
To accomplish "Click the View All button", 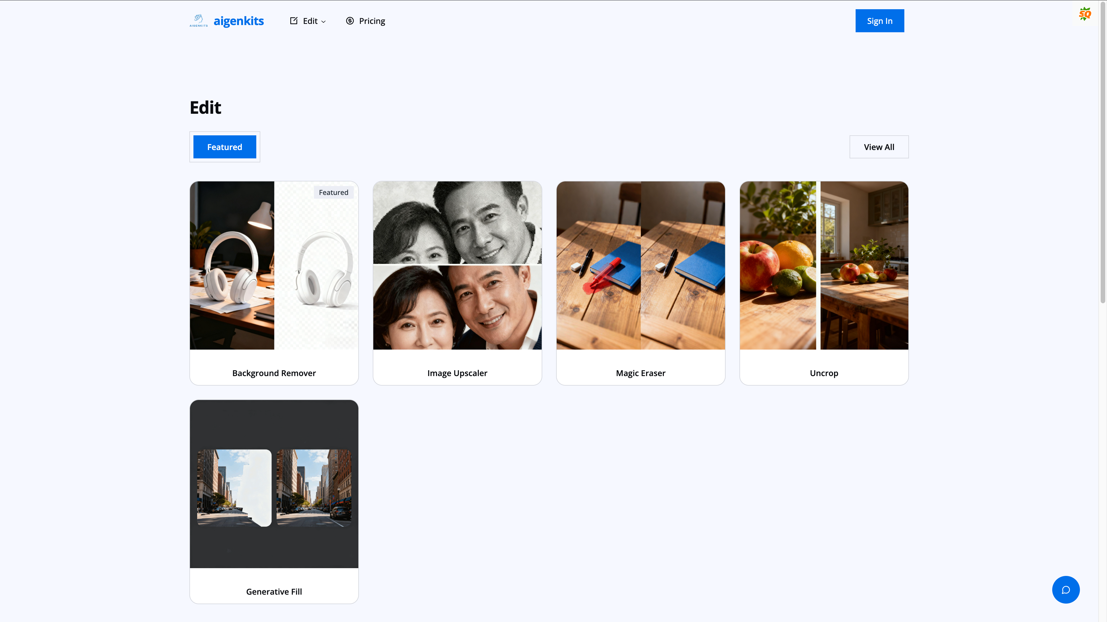I will (879, 147).
